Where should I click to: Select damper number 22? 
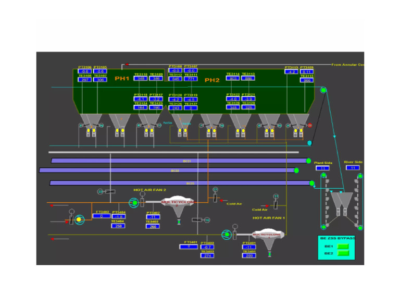click(101, 191)
